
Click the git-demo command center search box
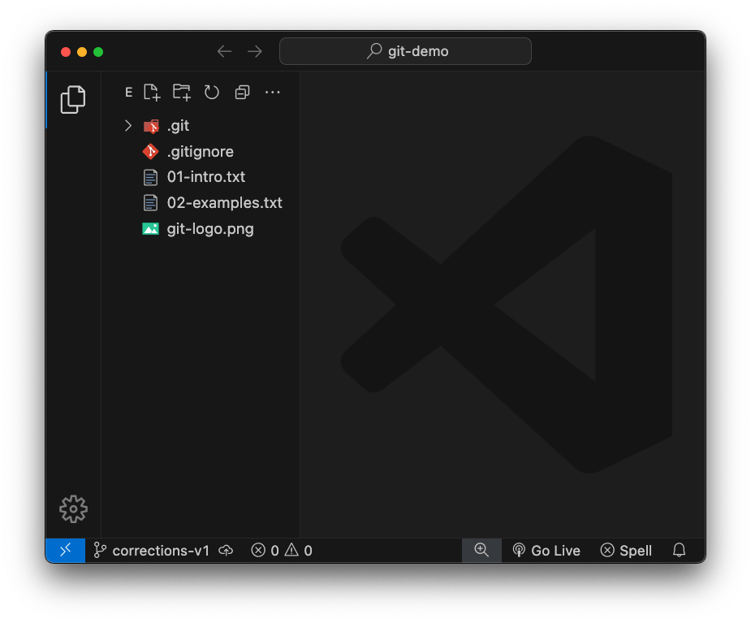[405, 51]
